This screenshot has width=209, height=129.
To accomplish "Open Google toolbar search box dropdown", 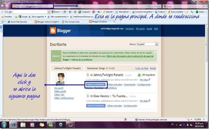I will (49, 12).
